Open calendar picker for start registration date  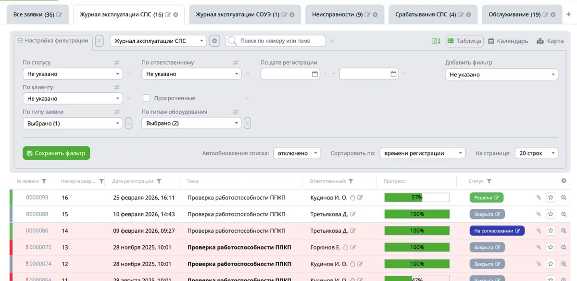[x=315, y=74]
